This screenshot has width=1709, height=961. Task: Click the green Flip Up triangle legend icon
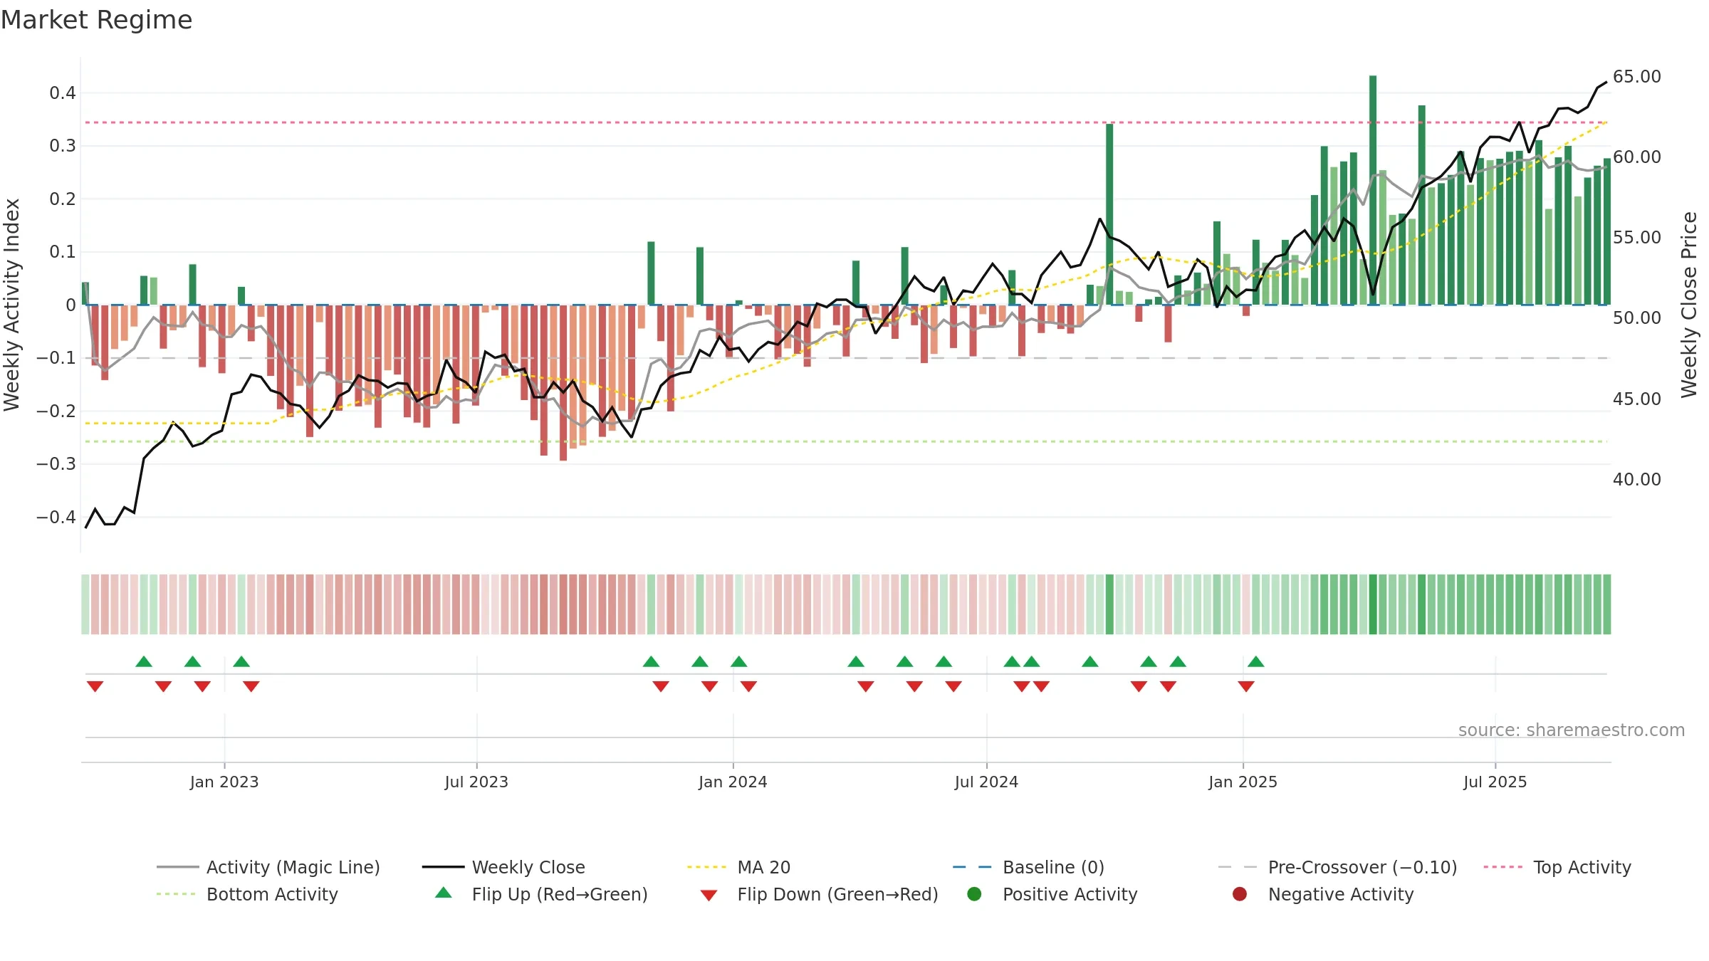[x=444, y=893]
